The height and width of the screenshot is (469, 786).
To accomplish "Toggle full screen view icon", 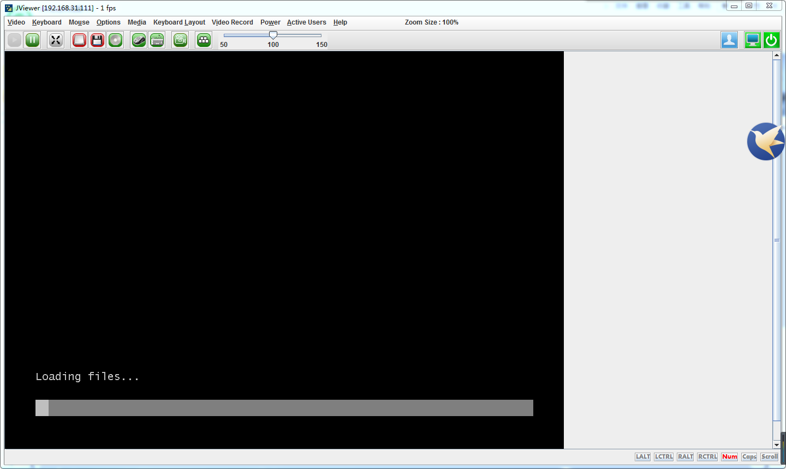I will click(56, 40).
